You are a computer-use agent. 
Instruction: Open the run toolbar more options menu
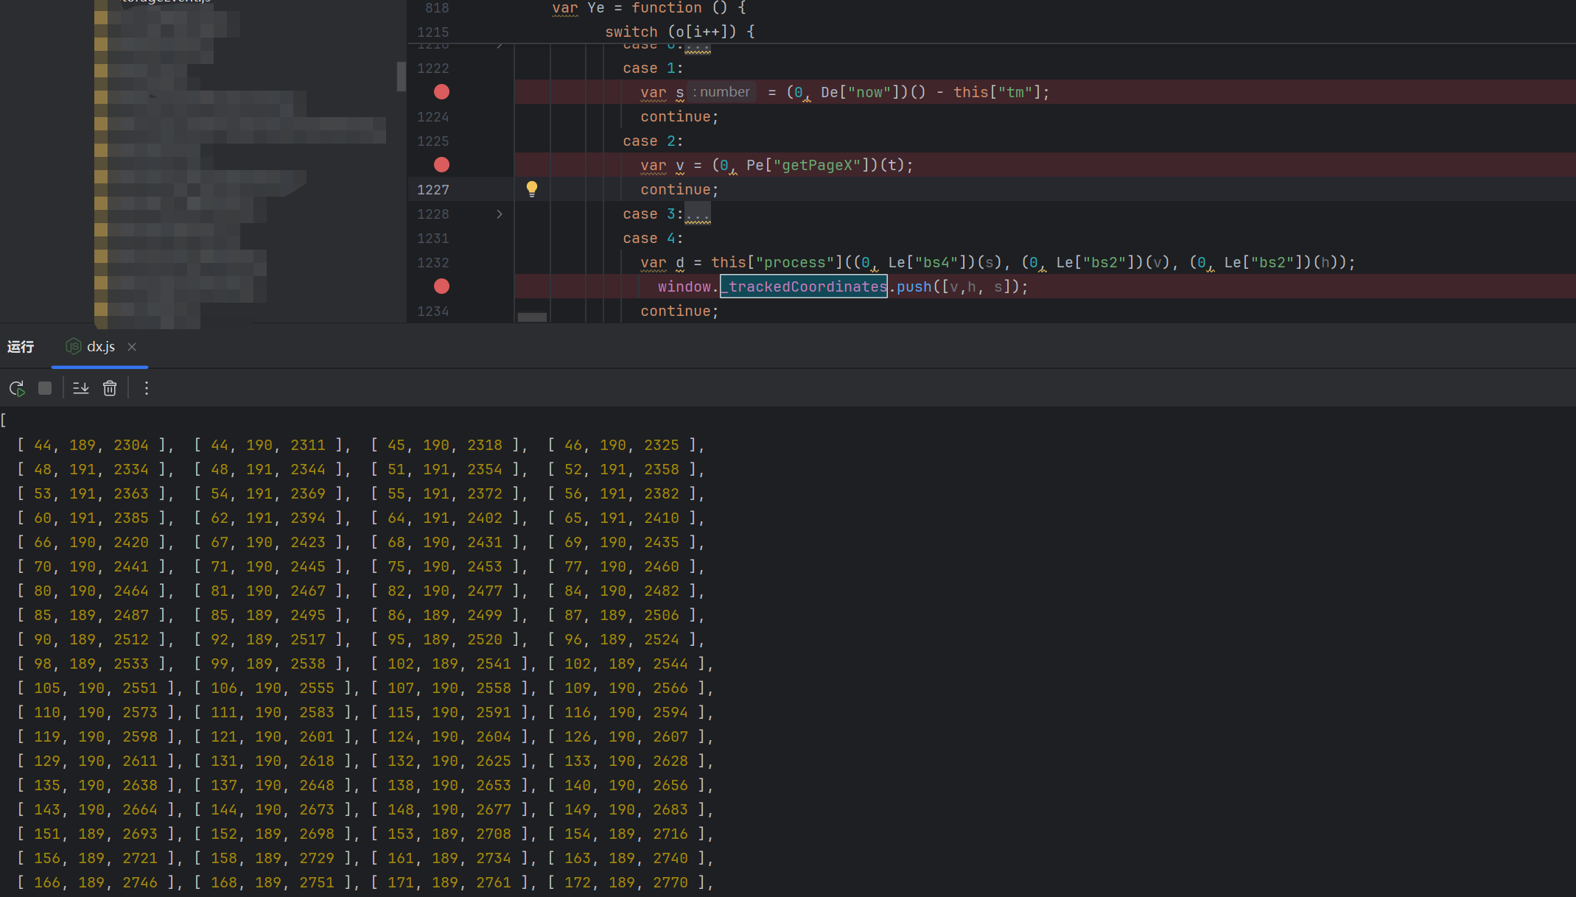(x=147, y=388)
